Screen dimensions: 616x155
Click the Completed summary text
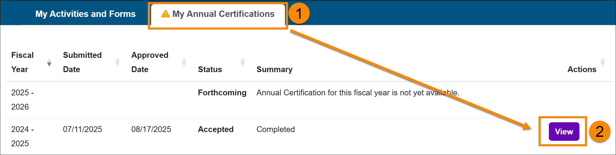click(x=275, y=129)
